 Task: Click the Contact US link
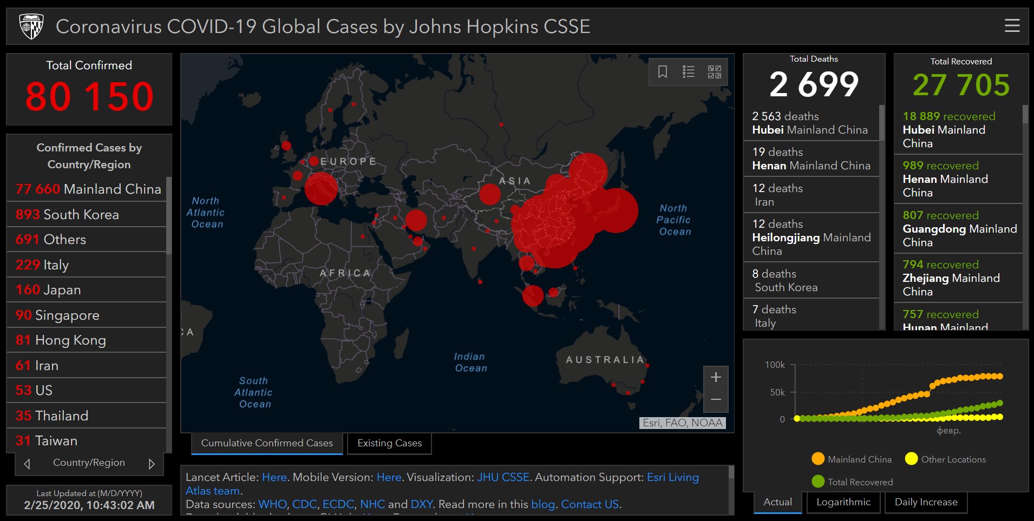590,504
